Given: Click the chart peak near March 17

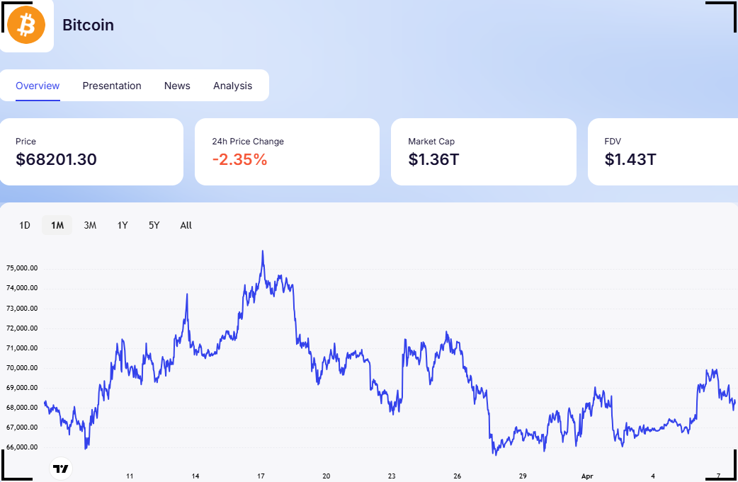Looking at the screenshot, I should pos(263,253).
